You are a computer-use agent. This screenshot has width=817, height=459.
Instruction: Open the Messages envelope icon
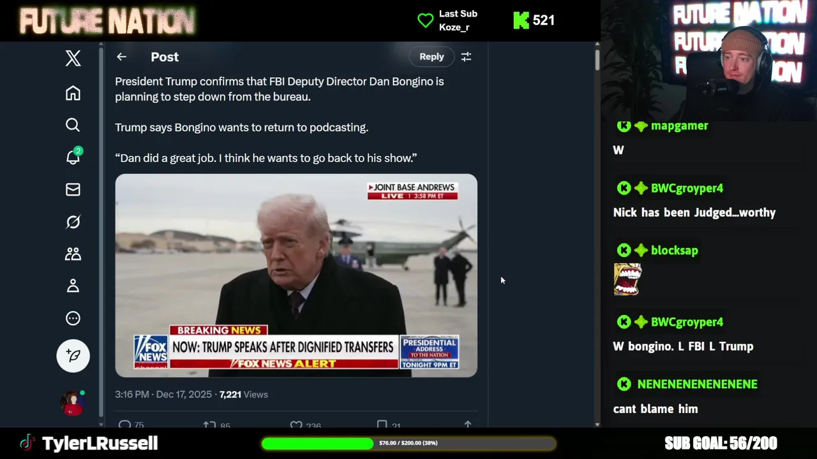(73, 189)
